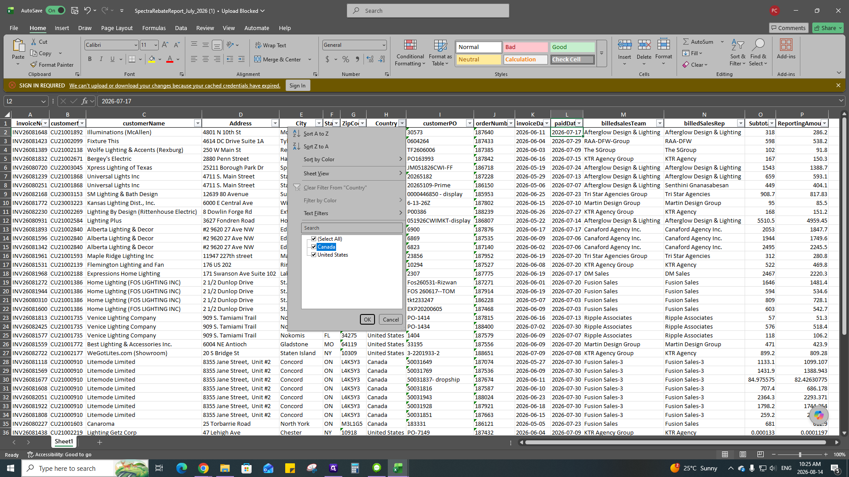Open Windows Start menu
This screenshot has width=849, height=477.
coord(11,468)
